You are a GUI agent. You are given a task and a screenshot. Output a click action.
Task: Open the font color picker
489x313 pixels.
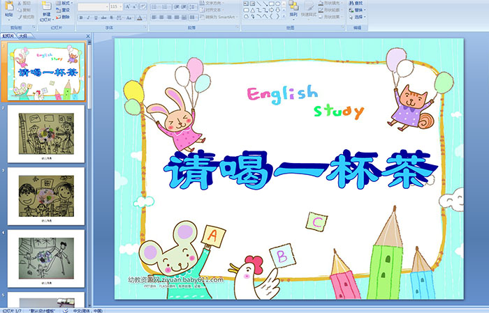click(x=139, y=17)
